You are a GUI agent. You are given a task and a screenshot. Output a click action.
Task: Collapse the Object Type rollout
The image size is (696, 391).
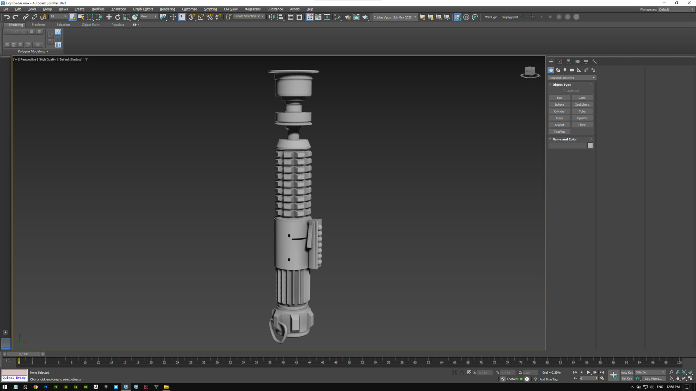click(x=550, y=84)
